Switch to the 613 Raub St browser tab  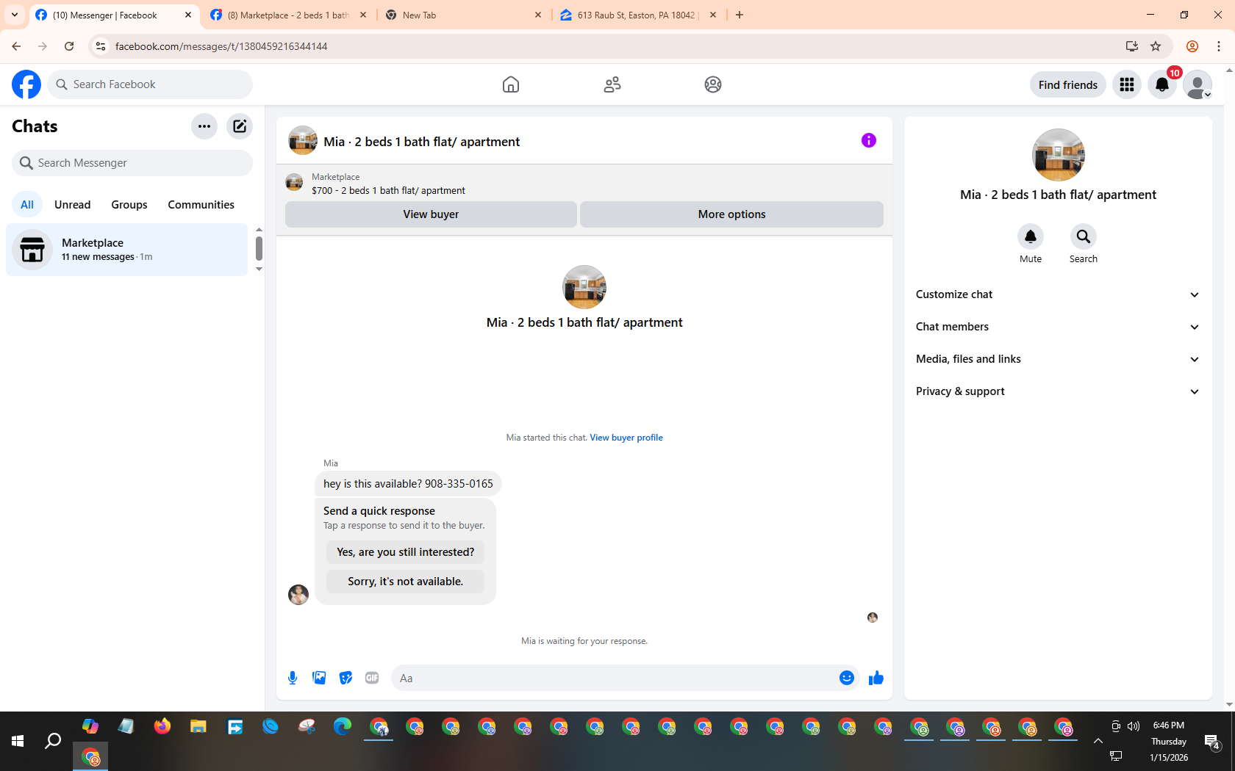[x=638, y=15]
